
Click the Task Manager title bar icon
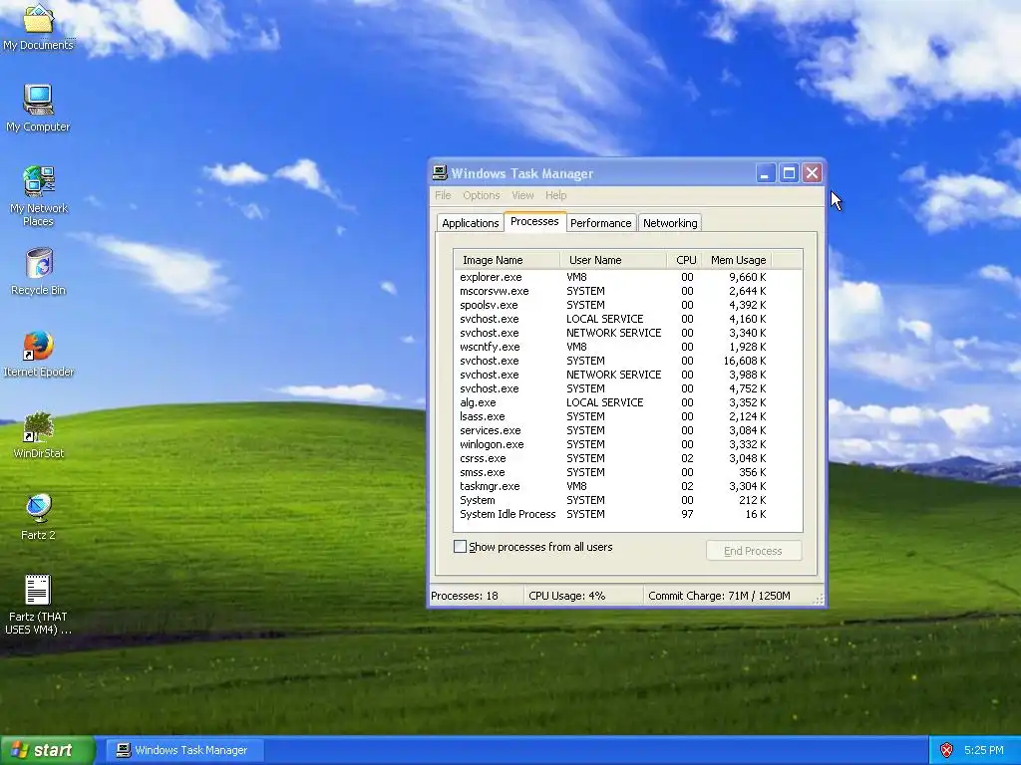[x=440, y=173]
